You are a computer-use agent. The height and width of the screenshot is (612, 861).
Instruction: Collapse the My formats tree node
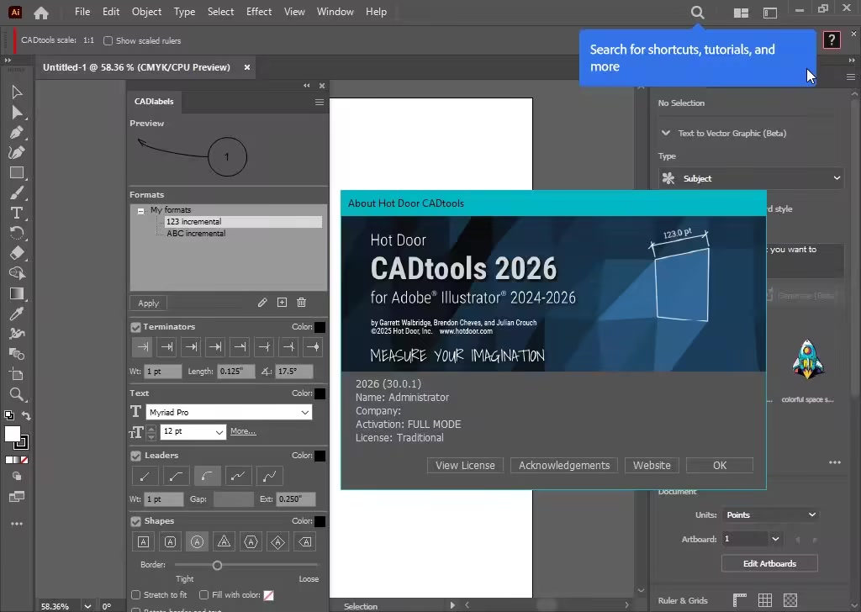pyautogui.click(x=141, y=210)
